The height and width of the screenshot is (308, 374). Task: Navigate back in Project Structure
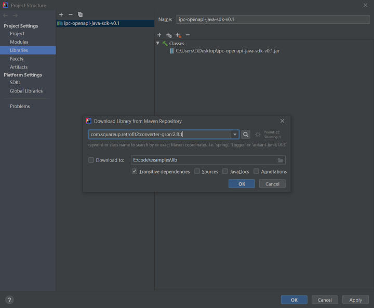coord(6,15)
